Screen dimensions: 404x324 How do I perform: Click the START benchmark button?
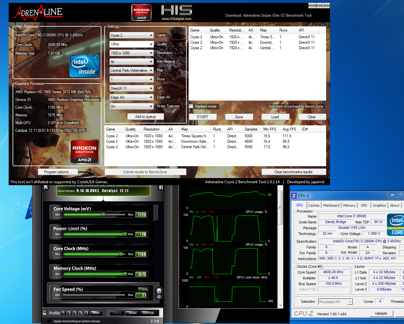click(x=202, y=117)
